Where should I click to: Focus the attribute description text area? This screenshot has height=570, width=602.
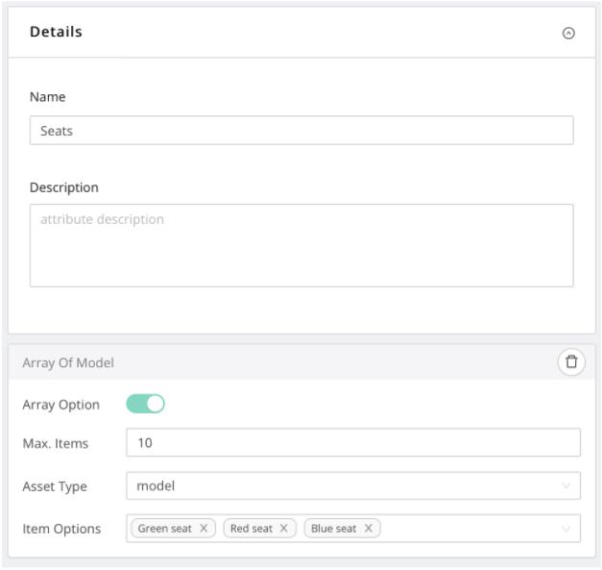(x=301, y=244)
